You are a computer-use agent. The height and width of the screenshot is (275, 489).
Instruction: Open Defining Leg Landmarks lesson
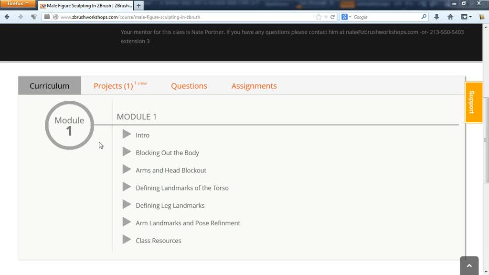(170, 205)
